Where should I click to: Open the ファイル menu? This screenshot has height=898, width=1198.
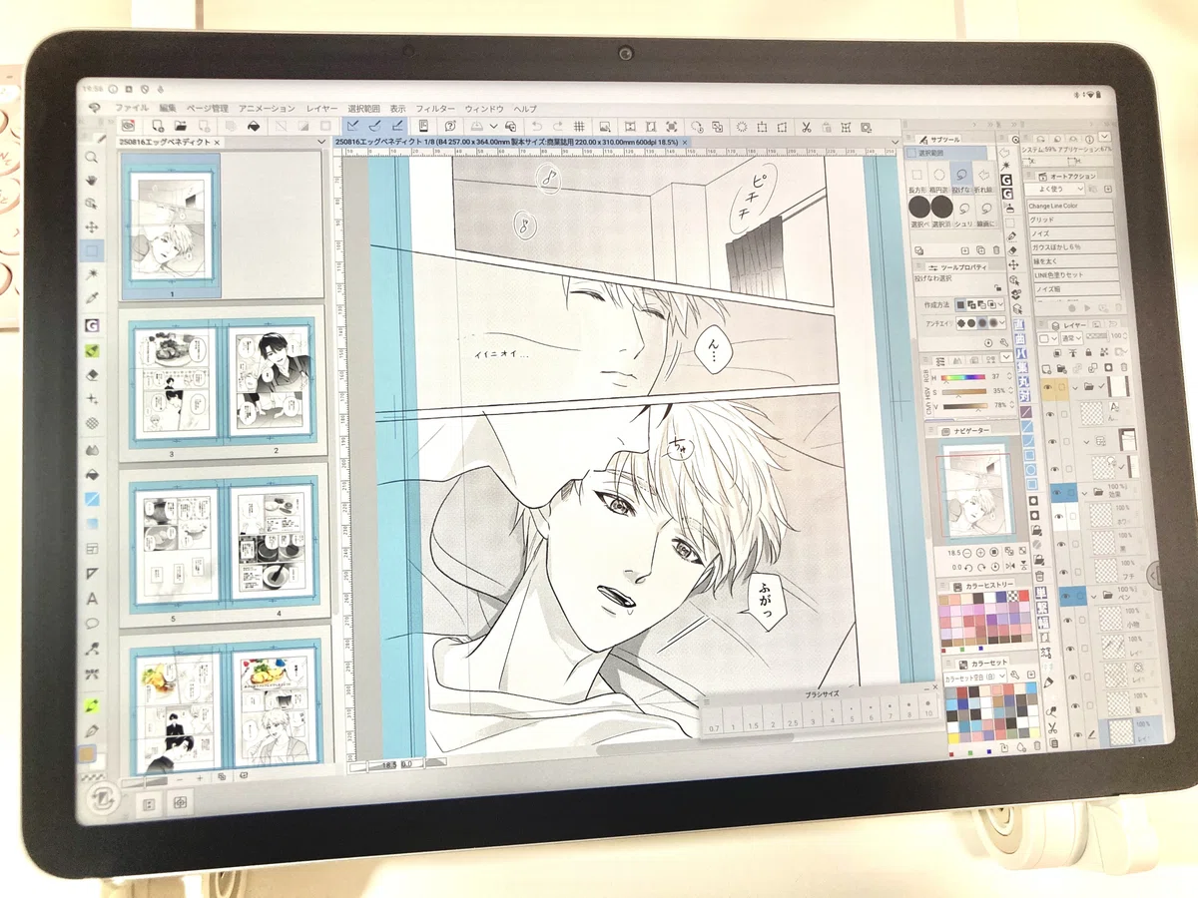point(131,108)
